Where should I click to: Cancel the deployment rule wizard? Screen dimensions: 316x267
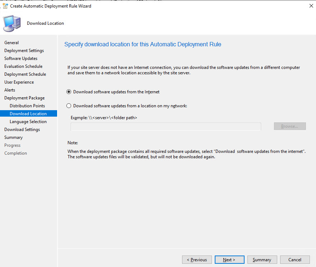295,260
